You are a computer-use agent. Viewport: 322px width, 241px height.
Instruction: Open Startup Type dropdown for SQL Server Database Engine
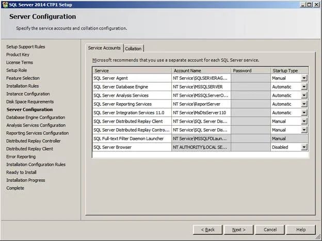[x=304, y=87]
